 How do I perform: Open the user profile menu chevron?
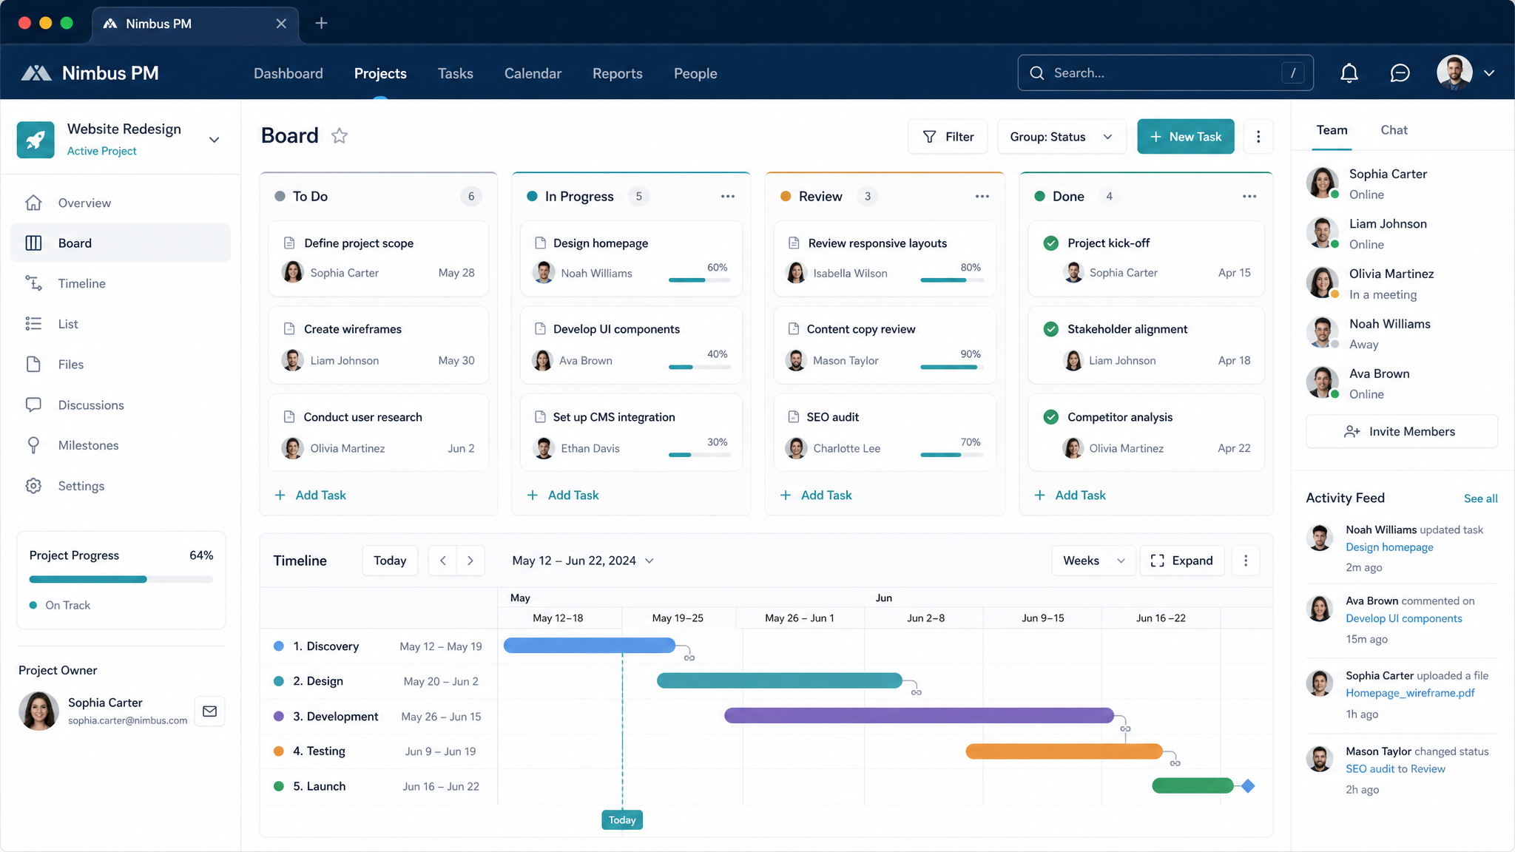1489,73
